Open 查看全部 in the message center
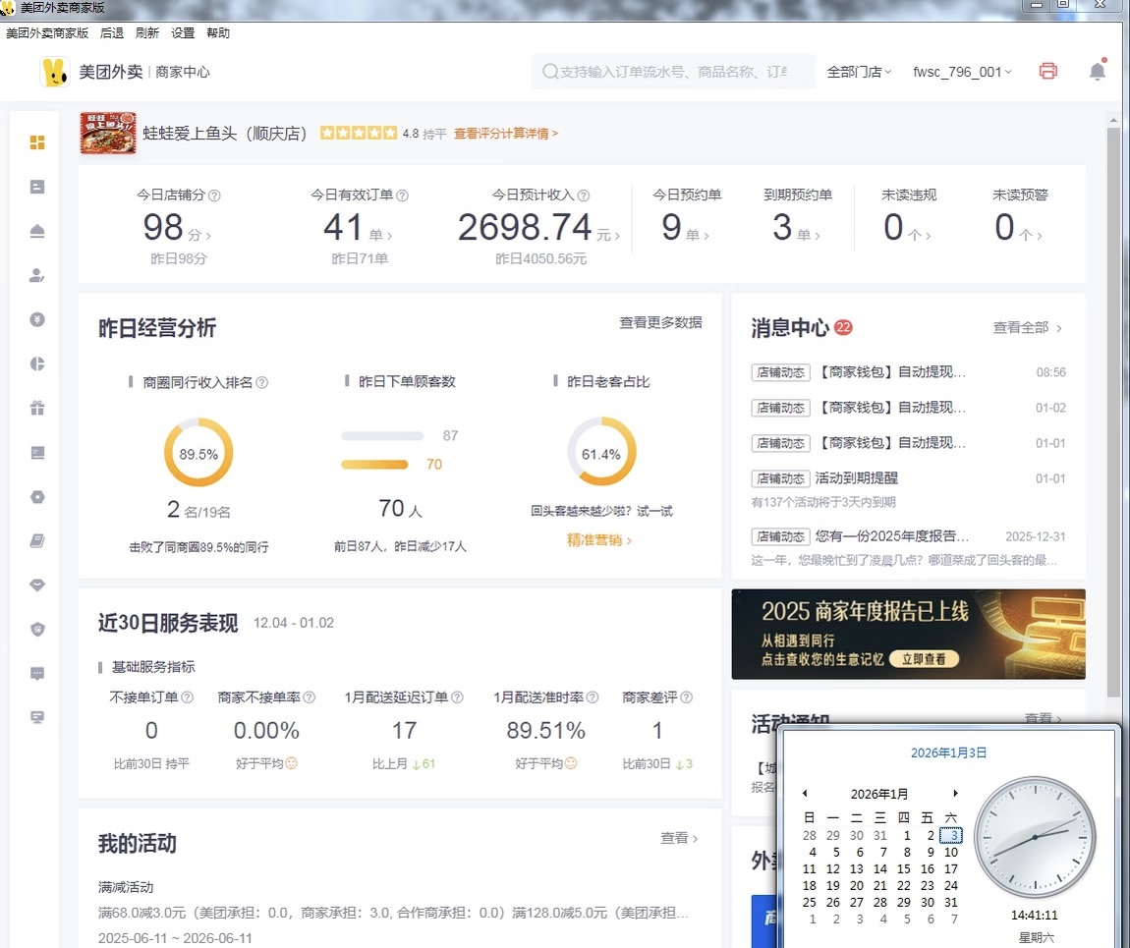Viewport: 1130px width, 948px height. pyautogui.click(x=1023, y=327)
